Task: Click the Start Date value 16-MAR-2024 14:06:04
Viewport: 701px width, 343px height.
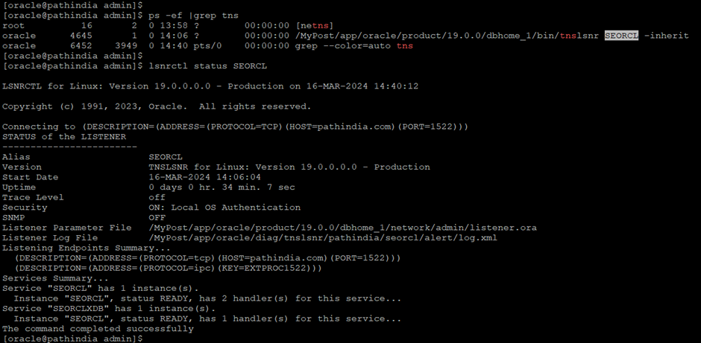Action: click(205, 177)
